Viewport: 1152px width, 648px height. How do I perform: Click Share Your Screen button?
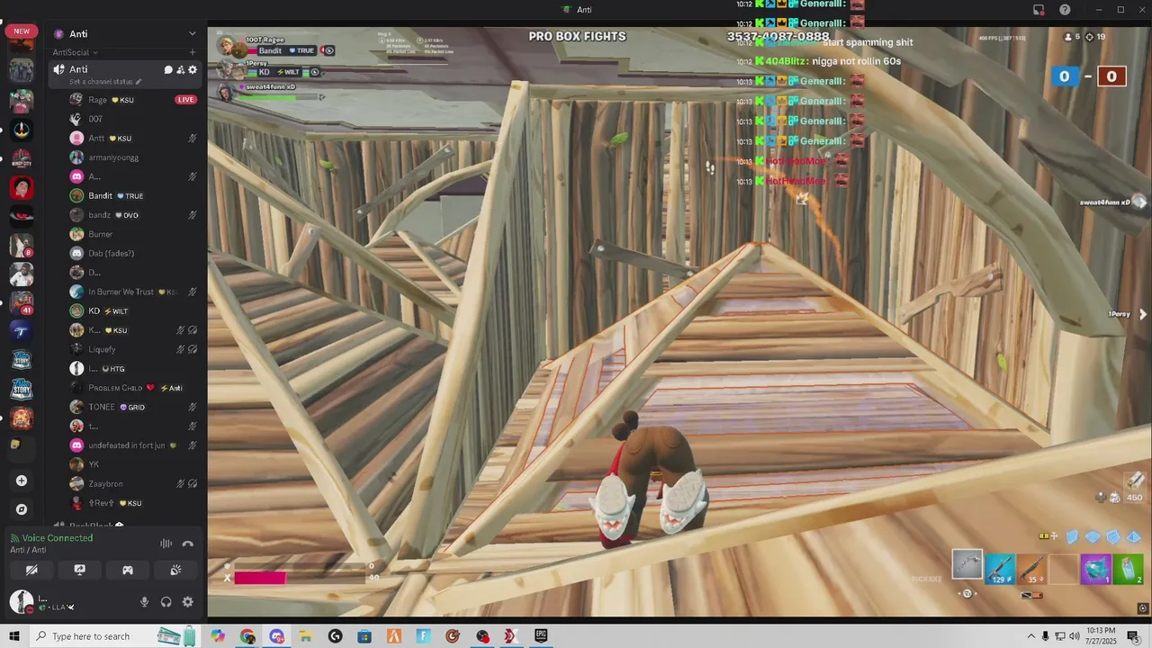click(79, 570)
